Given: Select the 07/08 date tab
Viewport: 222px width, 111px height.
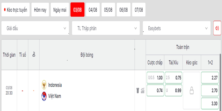Looking at the screenshot, I should pyautogui.click(x=139, y=10).
